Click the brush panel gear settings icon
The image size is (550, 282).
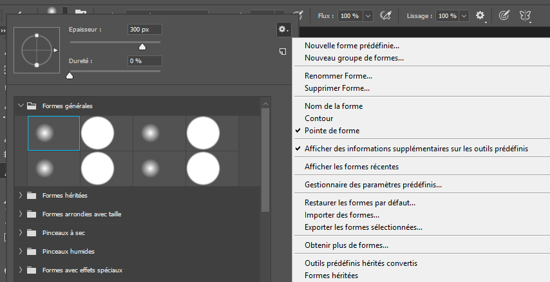coord(283,29)
